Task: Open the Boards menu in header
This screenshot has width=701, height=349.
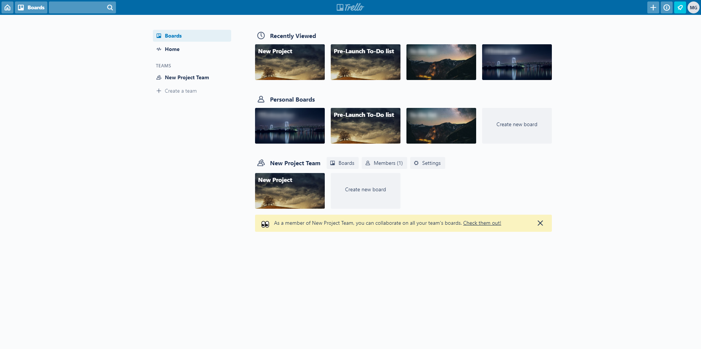Action: tap(31, 7)
